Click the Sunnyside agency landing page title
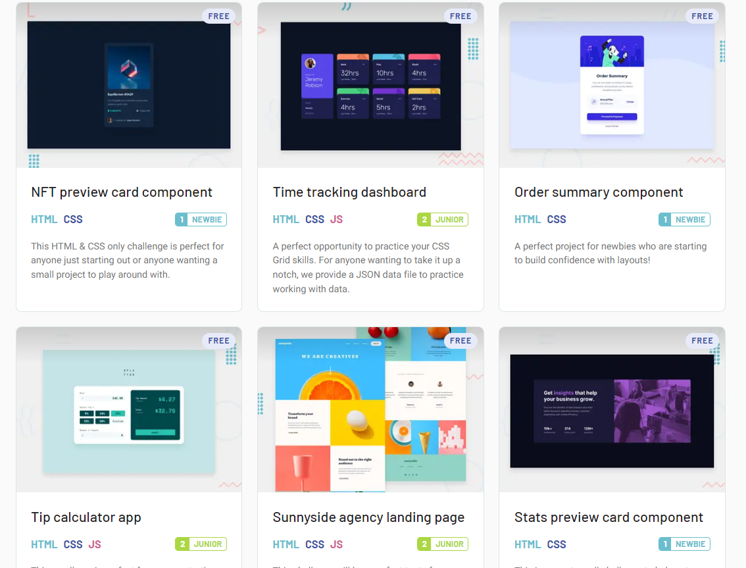746x568 pixels. [x=368, y=517]
